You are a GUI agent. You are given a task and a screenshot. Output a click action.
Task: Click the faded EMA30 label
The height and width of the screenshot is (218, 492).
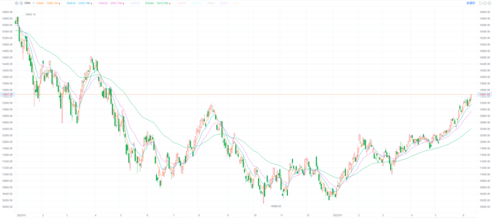[135, 3]
